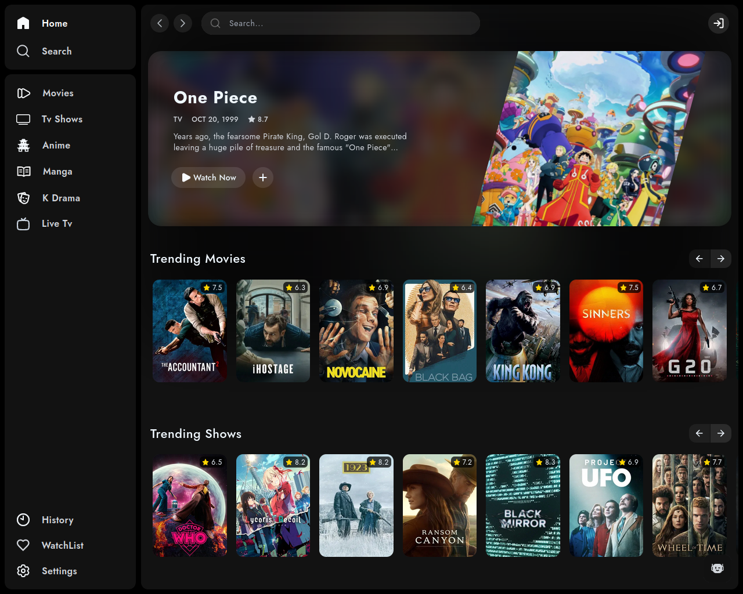Open the Manga section
This screenshot has width=743, height=594.
click(x=57, y=171)
